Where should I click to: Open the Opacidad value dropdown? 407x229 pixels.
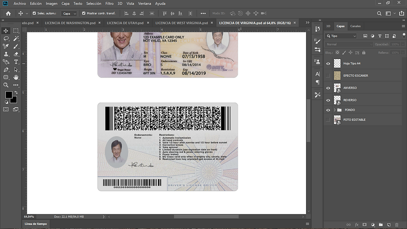tap(402, 44)
